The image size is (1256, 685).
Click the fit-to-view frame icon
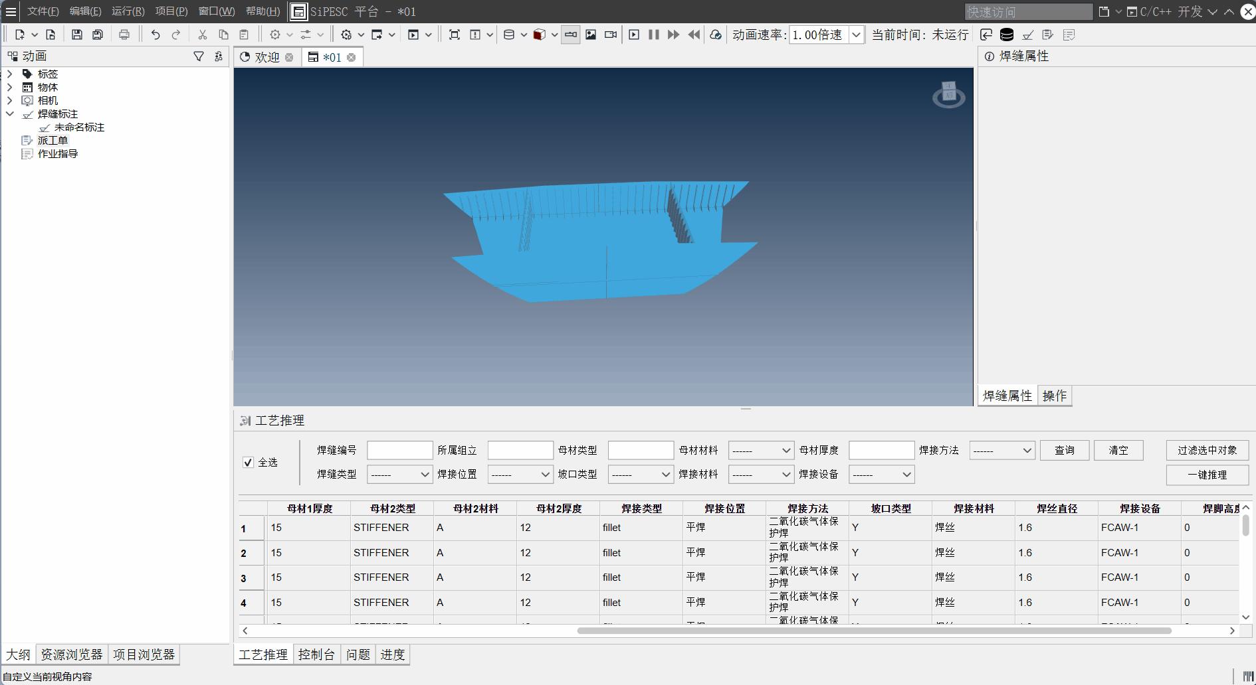(455, 35)
